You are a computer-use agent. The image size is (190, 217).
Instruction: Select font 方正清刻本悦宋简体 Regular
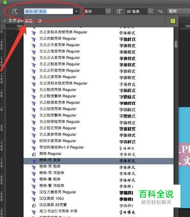pyautogui.click(x=98, y=83)
